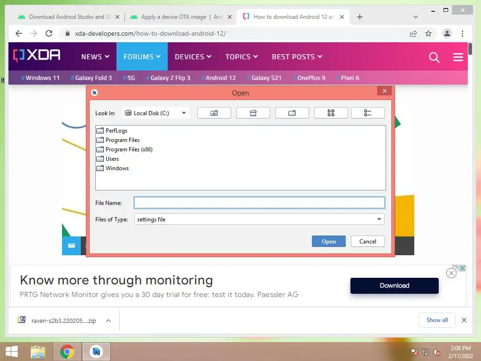Open the NEWS menu on XDA
Viewport: 481px width, 361px height.
(95, 57)
